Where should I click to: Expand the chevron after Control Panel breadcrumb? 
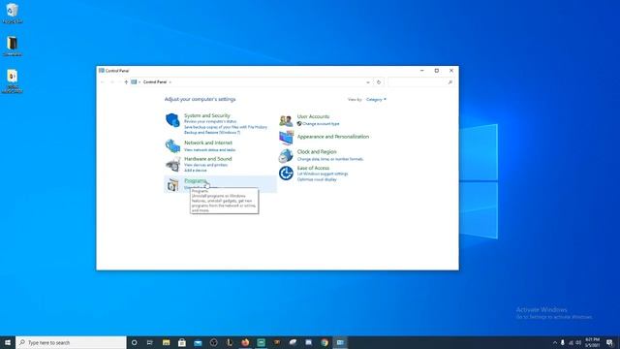(x=170, y=82)
